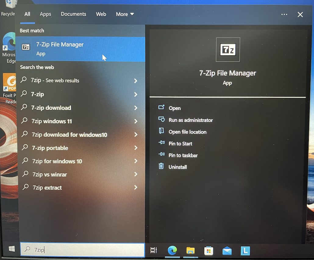Image resolution: width=314 pixels, height=260 pixels.
Task: Switch to the Web tab
Action: (x=101, y=14)
